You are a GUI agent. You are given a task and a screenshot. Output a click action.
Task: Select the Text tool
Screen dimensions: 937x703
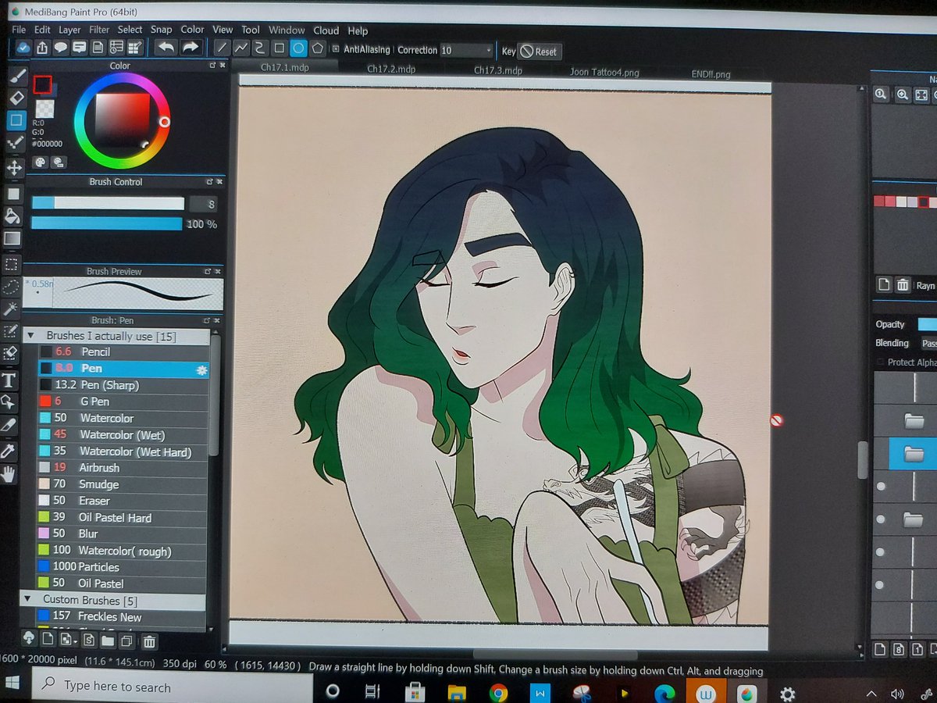click(x=9, y=380)
